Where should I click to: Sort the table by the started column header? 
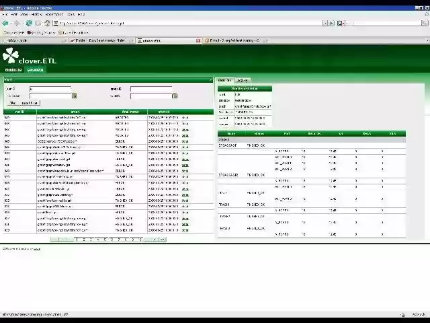pyautogui.click(x=163, y=112)
